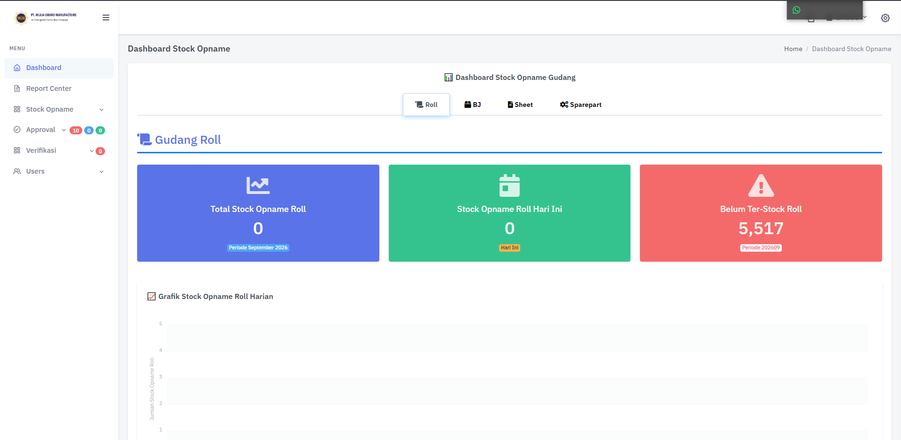Switch to the Sheet tab
The height and width of the screenshot is (440, 901).
(x=520, y=105)
